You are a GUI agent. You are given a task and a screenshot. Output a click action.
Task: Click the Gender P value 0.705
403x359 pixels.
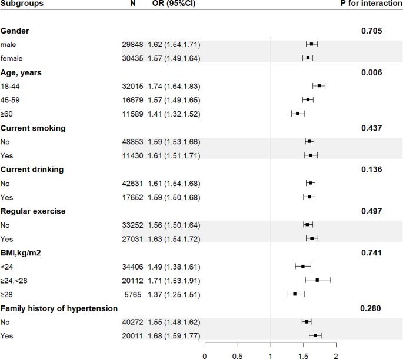pos(372,31)
